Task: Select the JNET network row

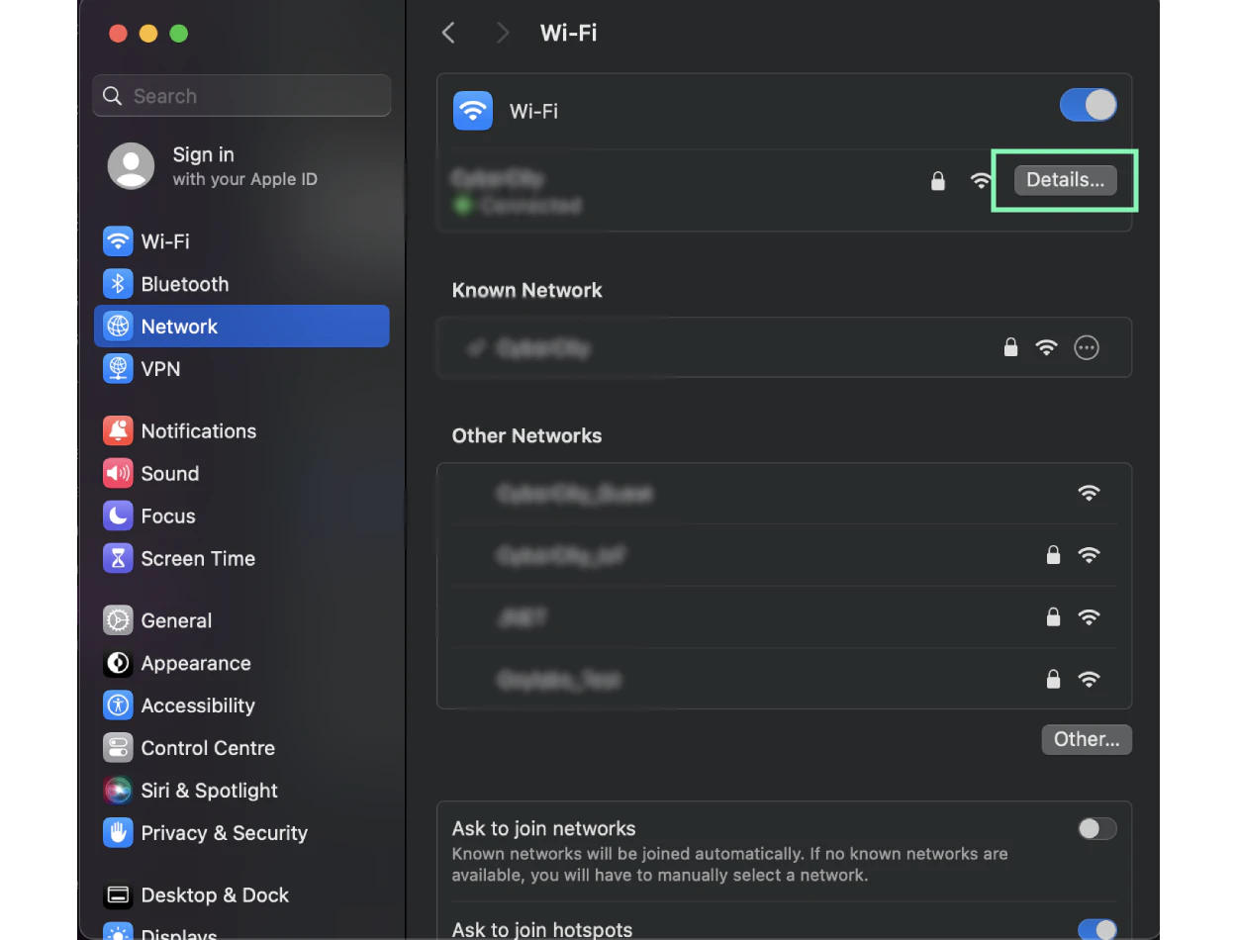Action: (x=784, y=617)
